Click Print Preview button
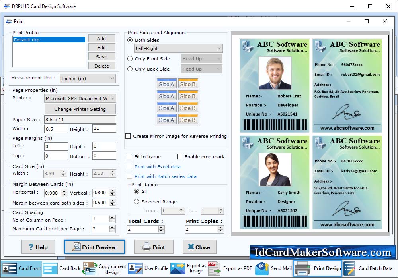 (95, 247)
